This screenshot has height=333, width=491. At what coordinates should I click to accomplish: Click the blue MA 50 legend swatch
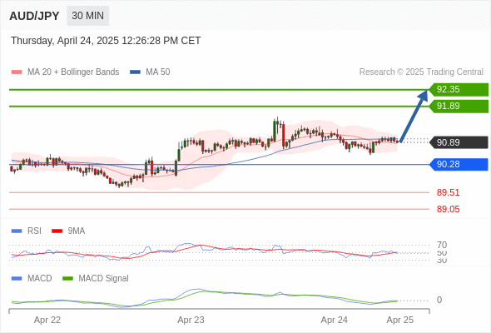(135, 72)
